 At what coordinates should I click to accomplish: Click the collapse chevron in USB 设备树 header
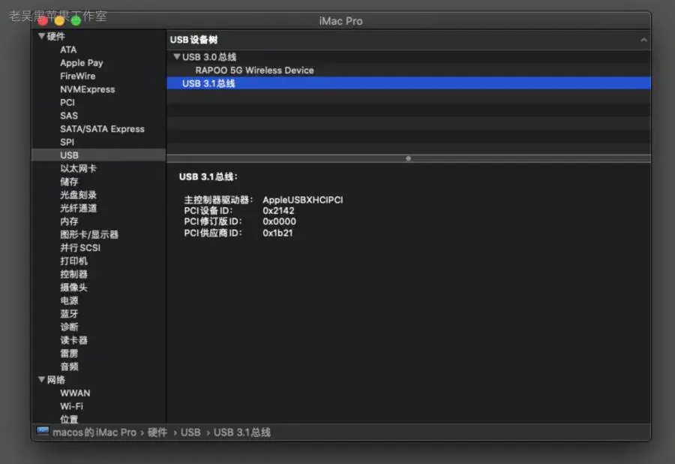pos(643,40)
